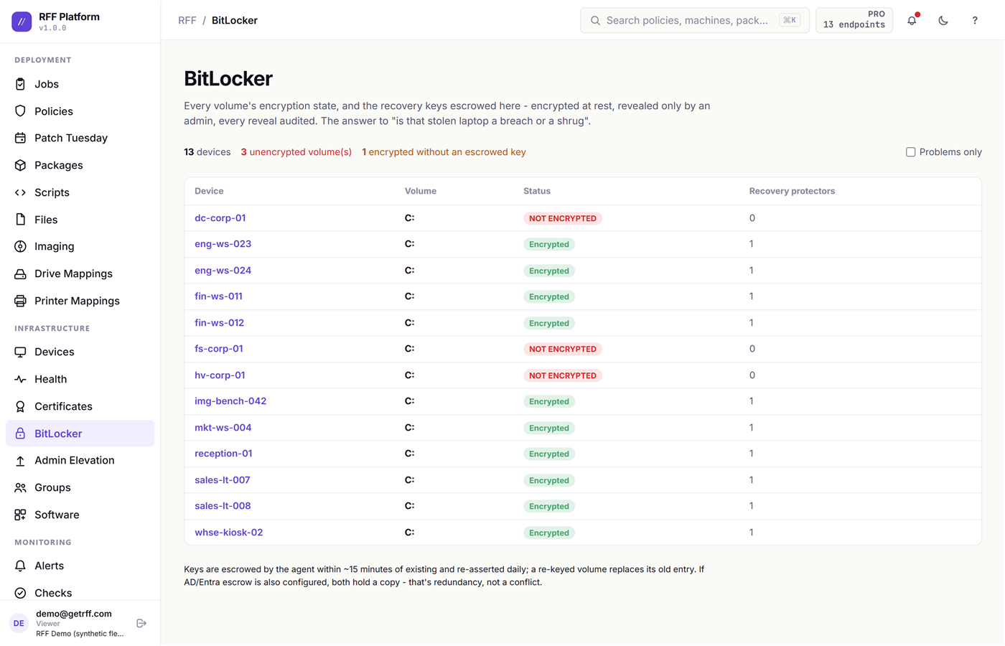
Task: Click '3 unencrypted volume(s)' summary text
Action: pyautogui.click(x=296, y=152)
